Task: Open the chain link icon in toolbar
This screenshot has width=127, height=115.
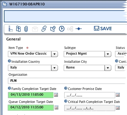Action: pyautogui.click(x=44, y=29)
